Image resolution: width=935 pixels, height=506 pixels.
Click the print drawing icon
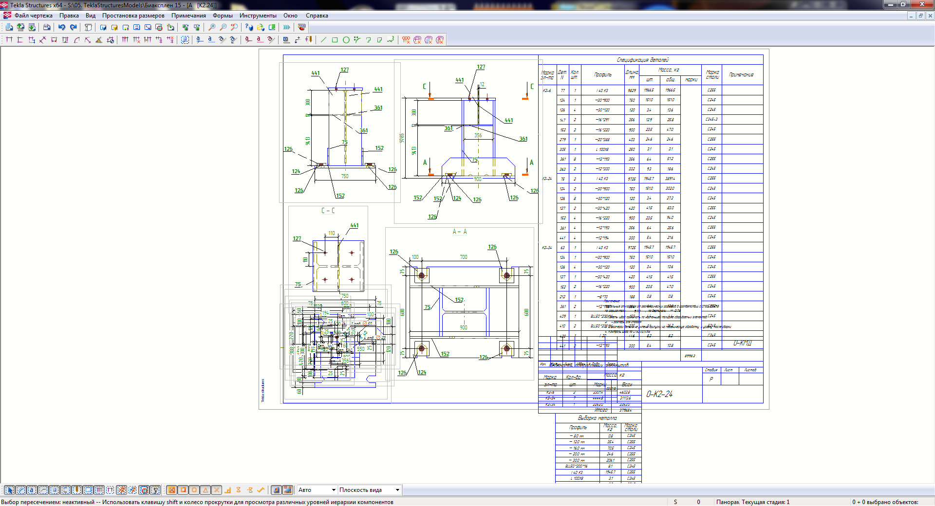tap(47, 28)
